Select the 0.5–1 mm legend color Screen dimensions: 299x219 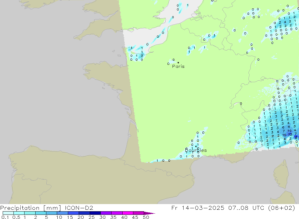[x=19, y=213]
